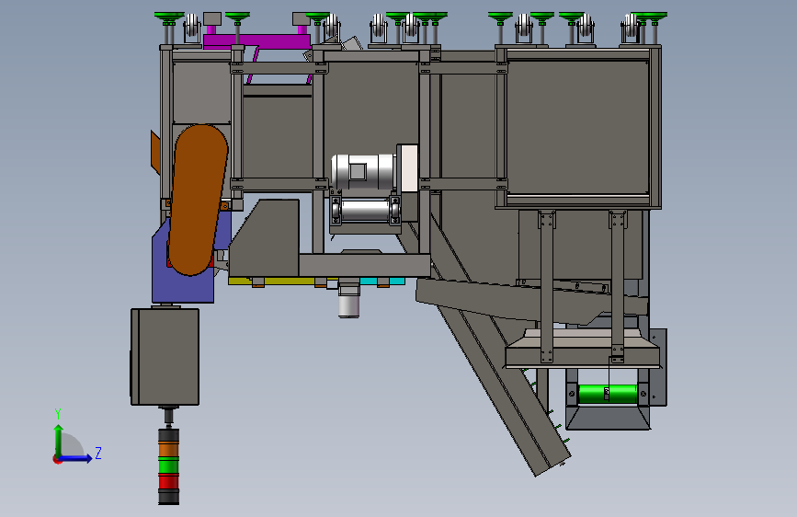Select the orange segment of the signal tower light
The height and width of the screenshot is (517, 797).
tap(168, 449)
